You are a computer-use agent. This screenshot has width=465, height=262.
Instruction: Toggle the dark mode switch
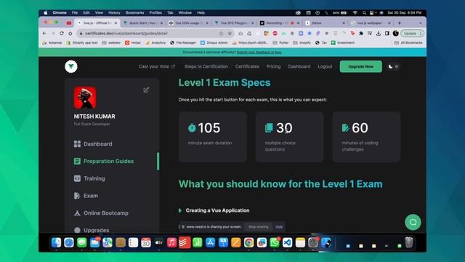(x=393, y=66)
